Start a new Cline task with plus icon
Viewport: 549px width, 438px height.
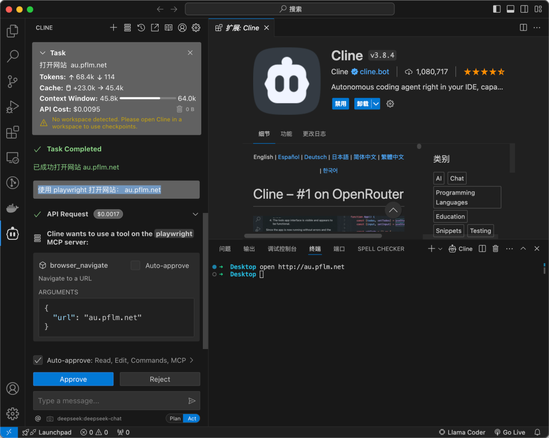point(114,28)
